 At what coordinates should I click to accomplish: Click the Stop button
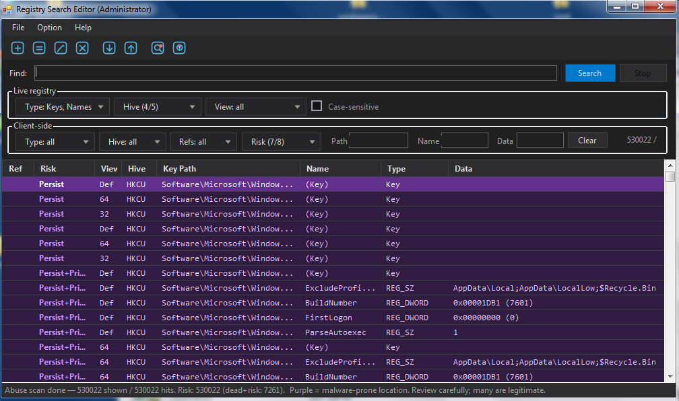(643, 73)
